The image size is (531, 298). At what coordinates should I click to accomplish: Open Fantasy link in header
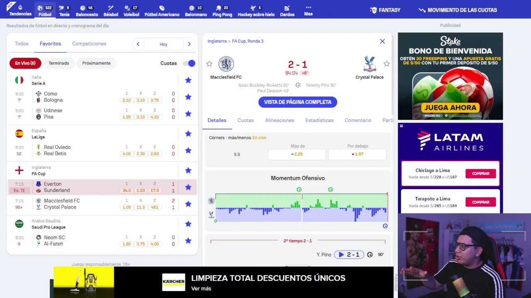pyautogui.click(x=385, y=10)
